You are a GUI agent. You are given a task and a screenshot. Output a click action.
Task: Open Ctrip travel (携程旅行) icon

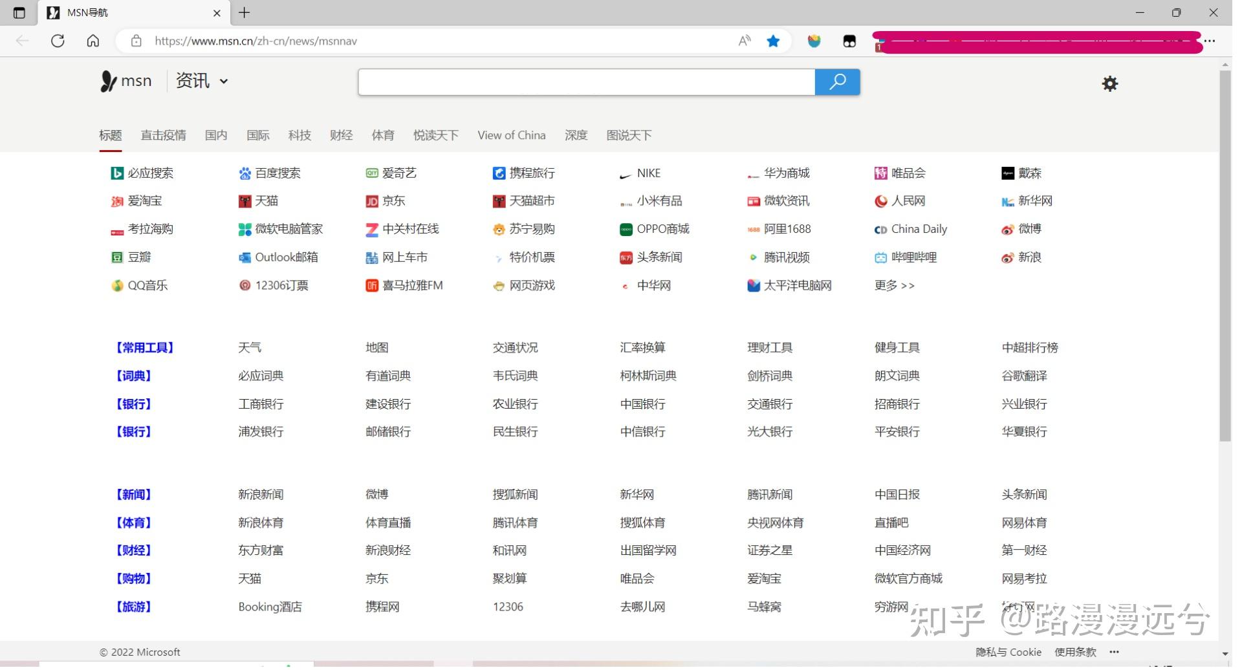pyautogui.click(x=502, y=174)
